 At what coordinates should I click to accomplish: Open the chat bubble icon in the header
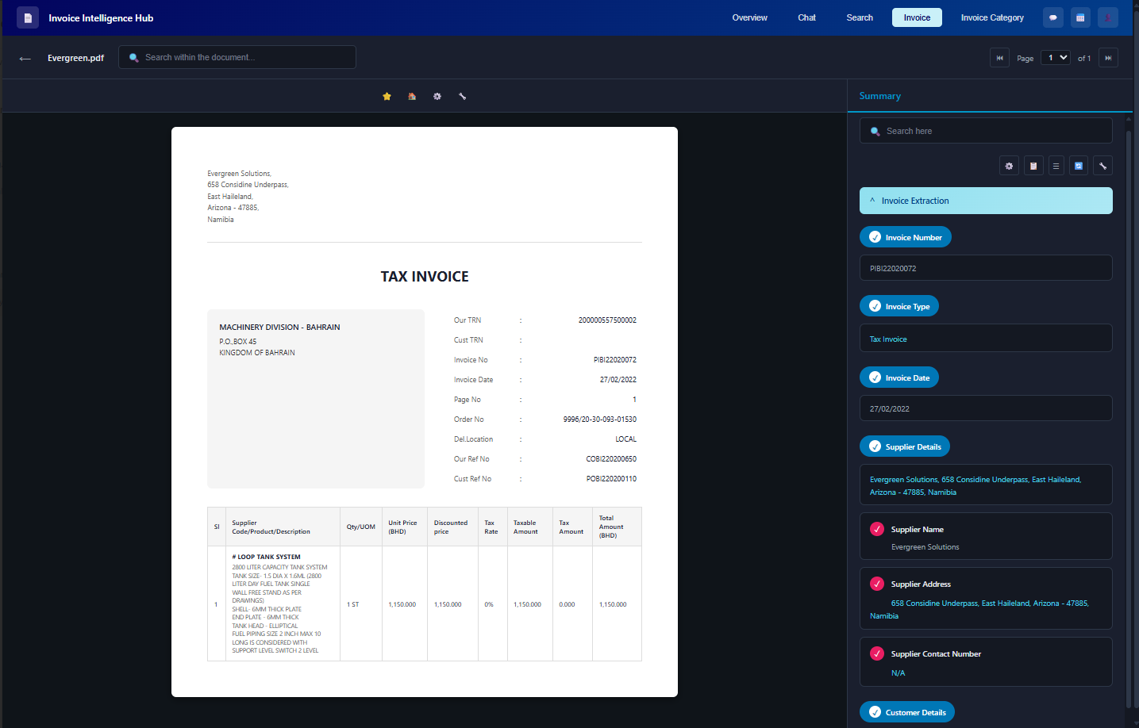click(x=1053, y=17)
